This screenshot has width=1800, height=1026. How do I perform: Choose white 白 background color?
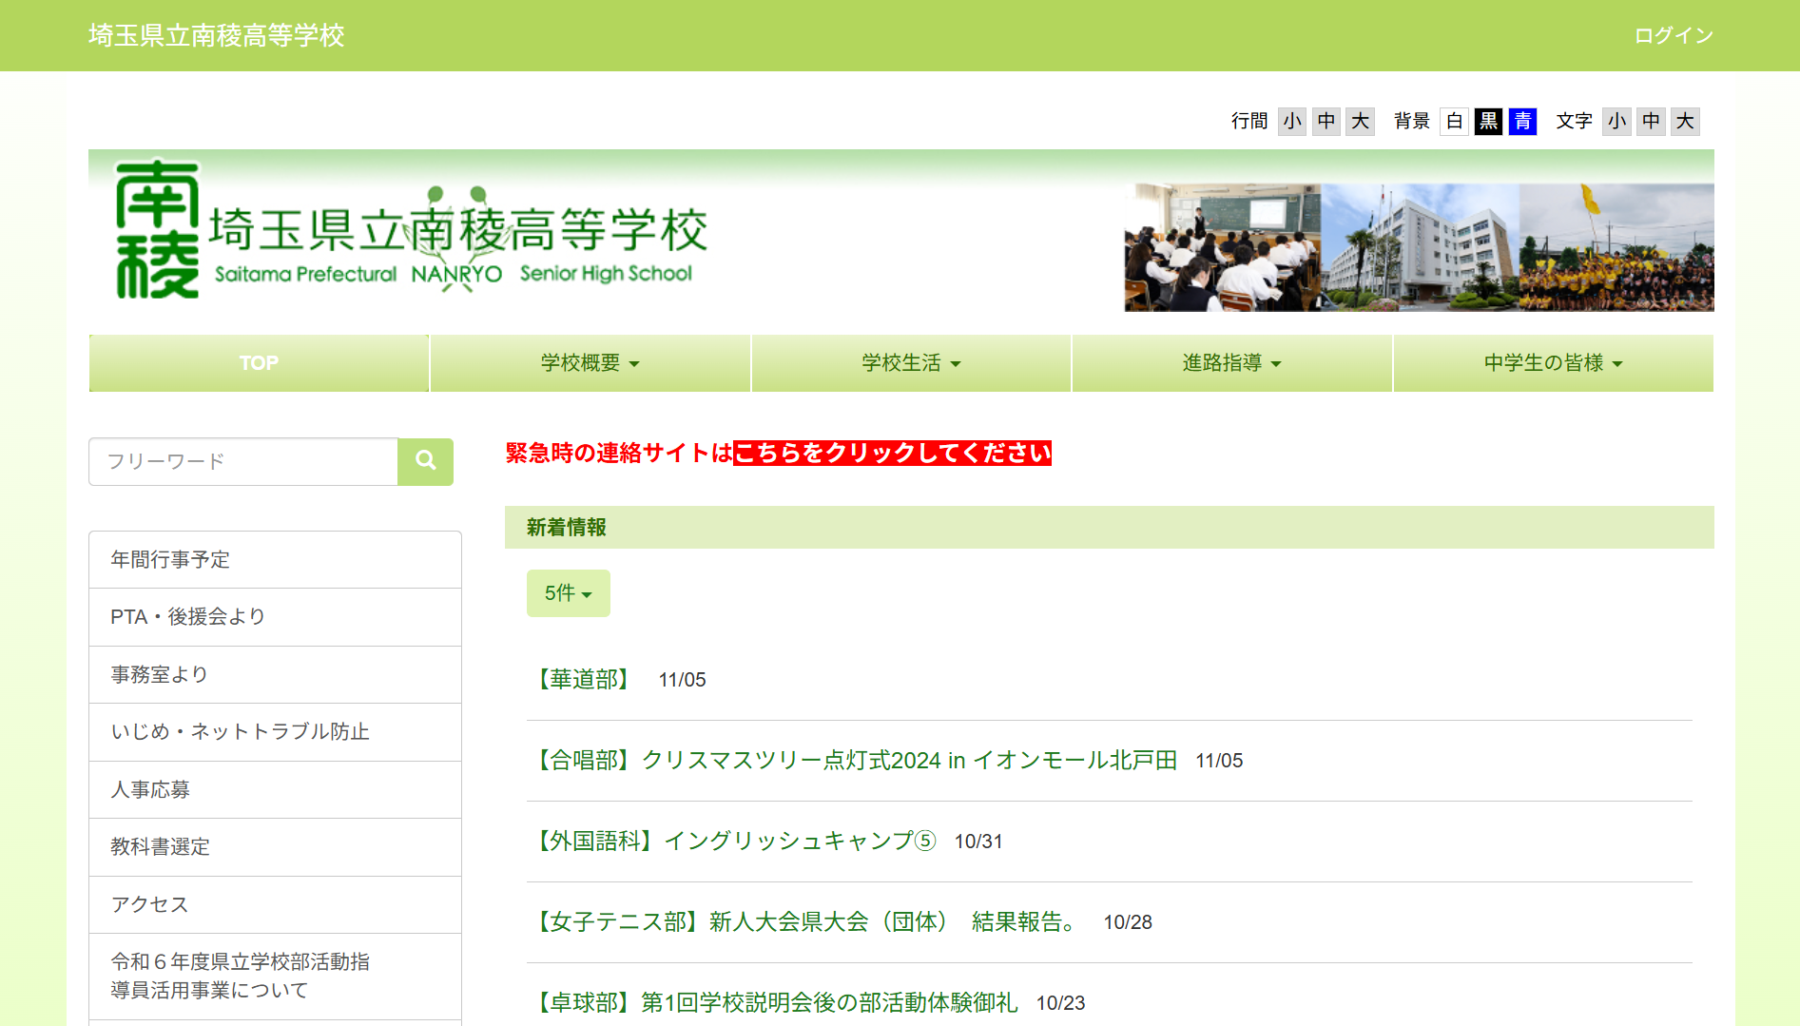[1454, 121]
